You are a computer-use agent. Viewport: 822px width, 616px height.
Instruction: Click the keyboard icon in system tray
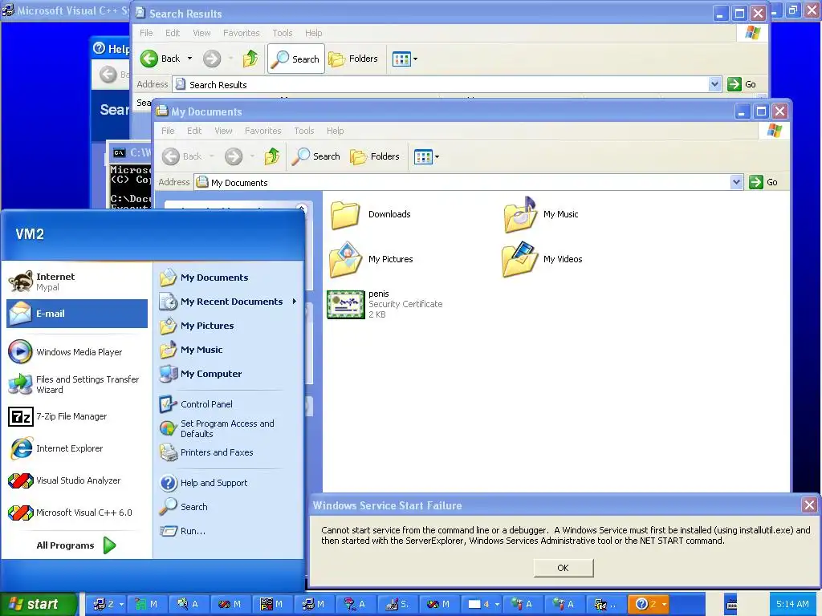[x=731, y=604]
